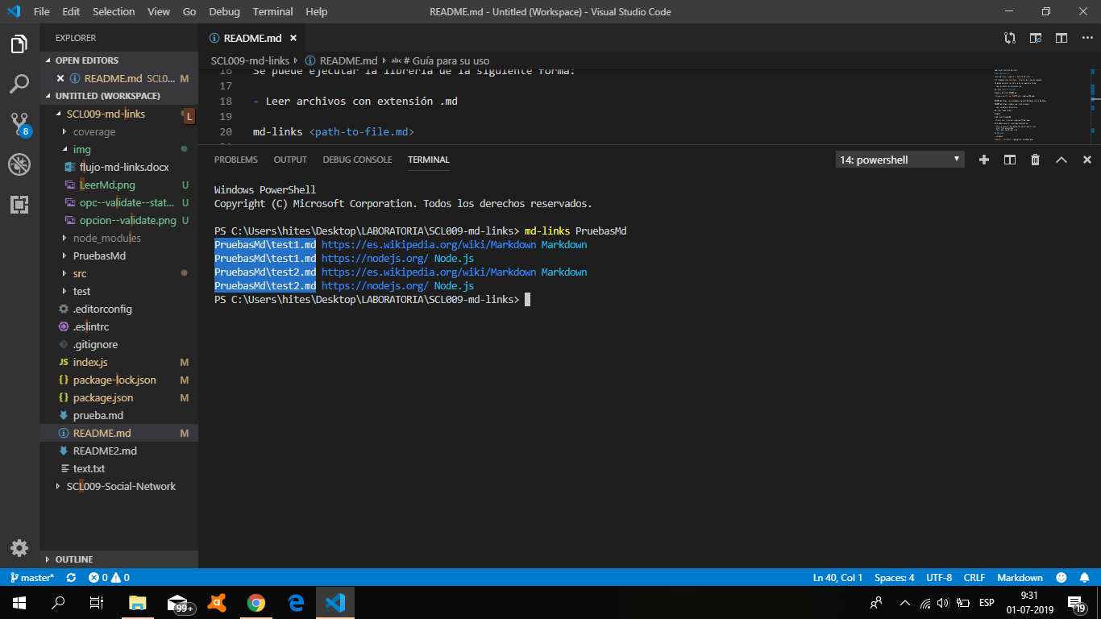
Task: Switch to the OUTPUT panel tab
Action: tap(290, 160)
